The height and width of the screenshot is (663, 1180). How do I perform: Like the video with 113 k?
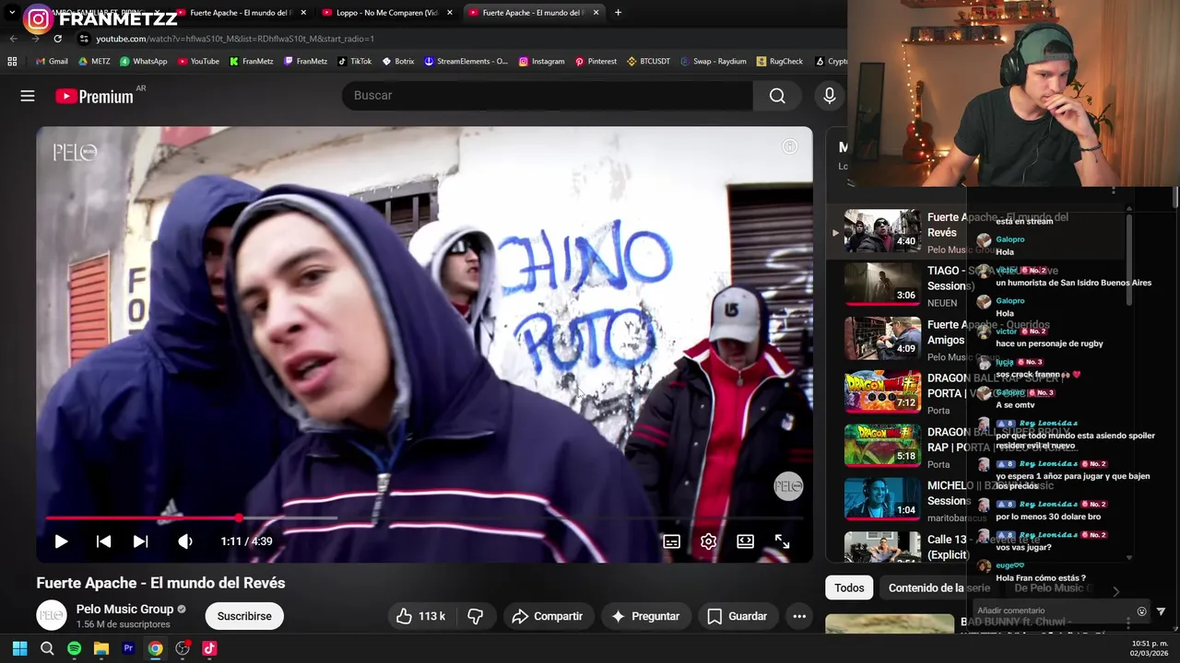[x=421, y=616]
